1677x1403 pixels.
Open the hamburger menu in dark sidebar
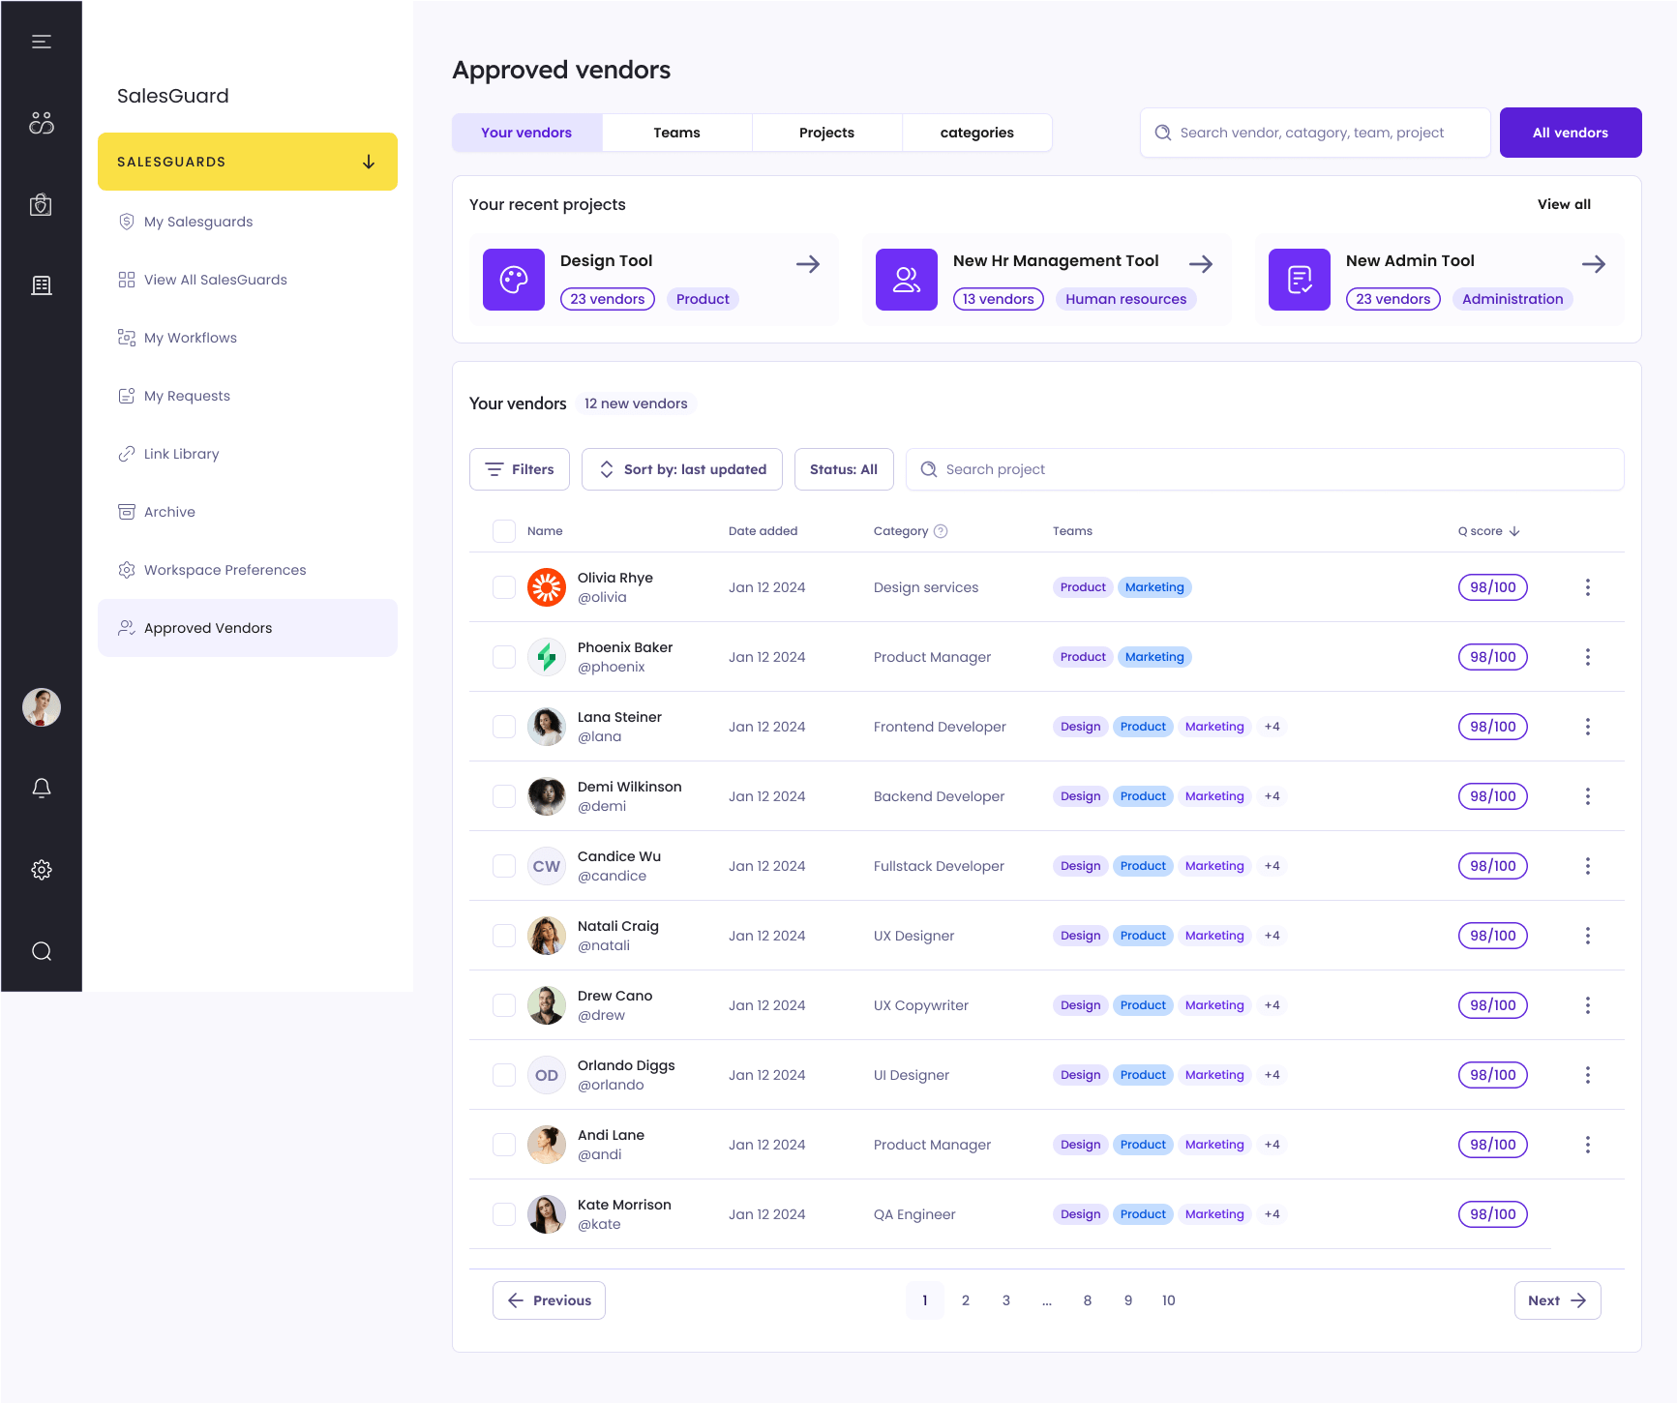(41, 42)
